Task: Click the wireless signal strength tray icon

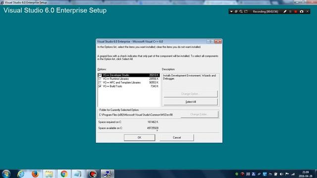Action: (x=293, y=174)
